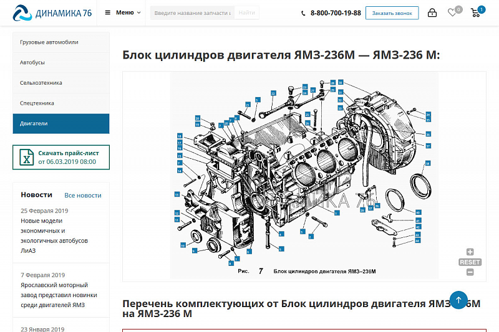Screen dimensions: 499x332
Task: Click the round scroll-to-top arrow button
Action: [x=458, y=300]
